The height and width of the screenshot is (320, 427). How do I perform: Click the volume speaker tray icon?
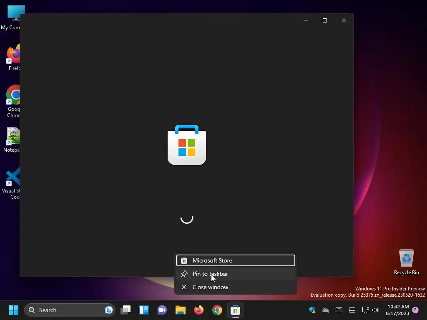pos(375,310)
